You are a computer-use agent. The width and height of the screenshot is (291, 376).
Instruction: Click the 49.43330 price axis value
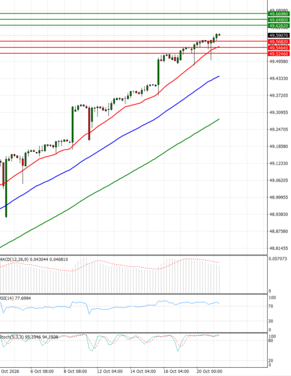click(x=278, y=78)
